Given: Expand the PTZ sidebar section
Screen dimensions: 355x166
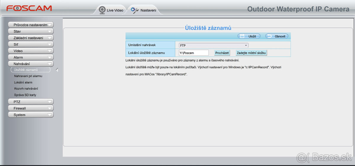Looking at the screenshot, I should 31,102.
